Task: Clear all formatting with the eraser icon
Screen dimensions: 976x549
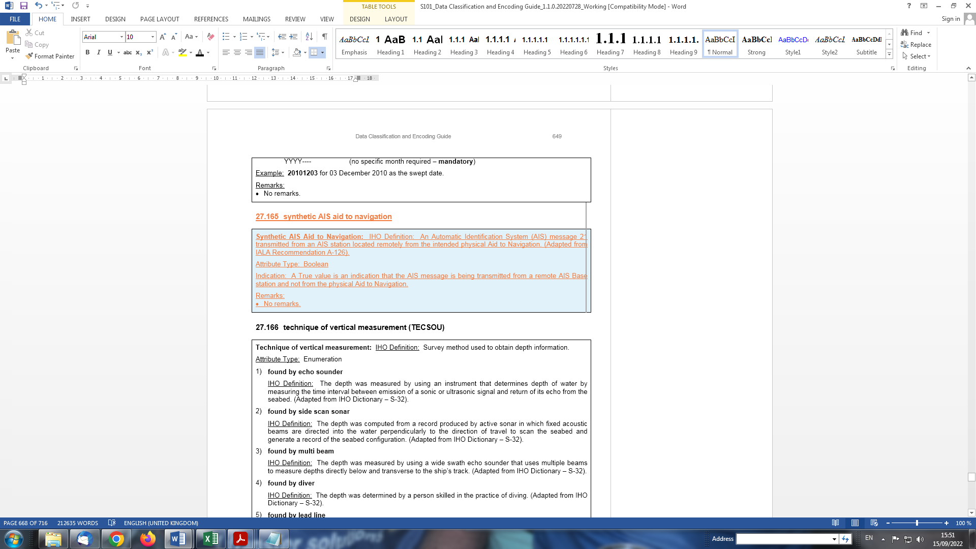Action: (210, 37)
